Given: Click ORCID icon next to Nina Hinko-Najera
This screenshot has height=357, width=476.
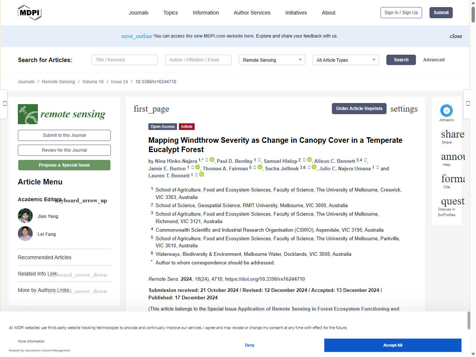Looking at the screenshot, I should coord(212,160).
